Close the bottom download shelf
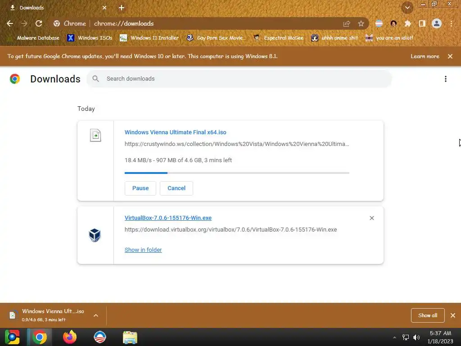 [453, 315]
